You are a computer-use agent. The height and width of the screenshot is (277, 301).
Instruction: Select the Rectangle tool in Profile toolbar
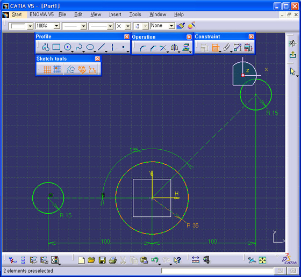[x=56, y=47]
